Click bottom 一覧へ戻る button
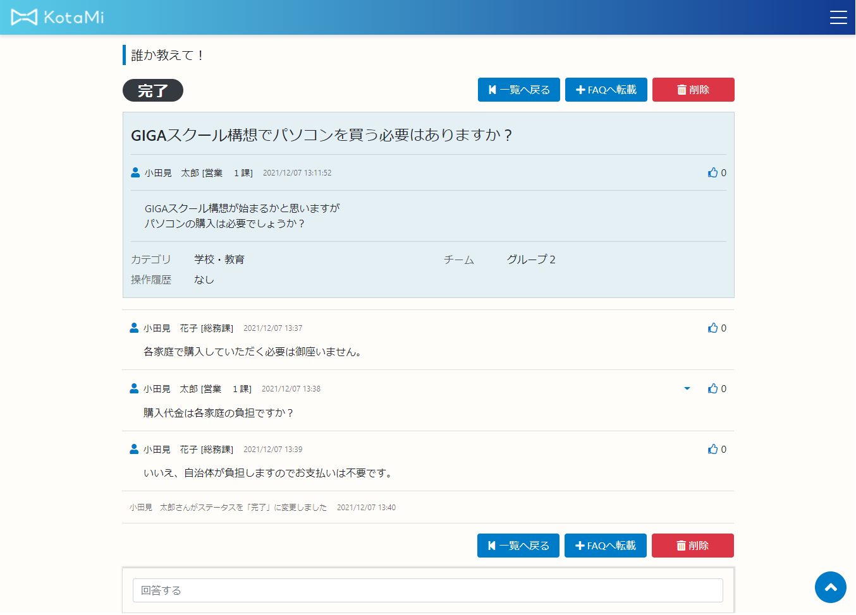This screenshot has height=615, width=856. 518,546
